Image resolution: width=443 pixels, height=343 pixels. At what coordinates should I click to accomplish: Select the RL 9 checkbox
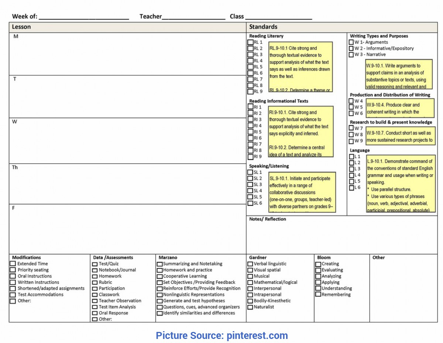coord(250,92)
